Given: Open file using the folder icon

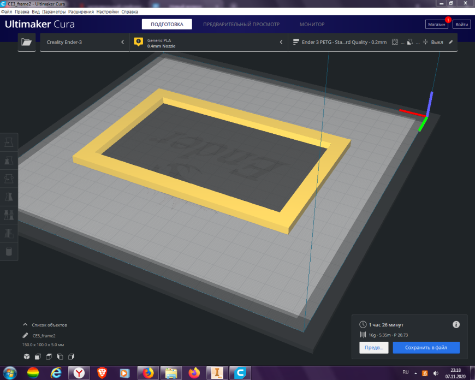Looking at the screenshot, I should 27,42.
